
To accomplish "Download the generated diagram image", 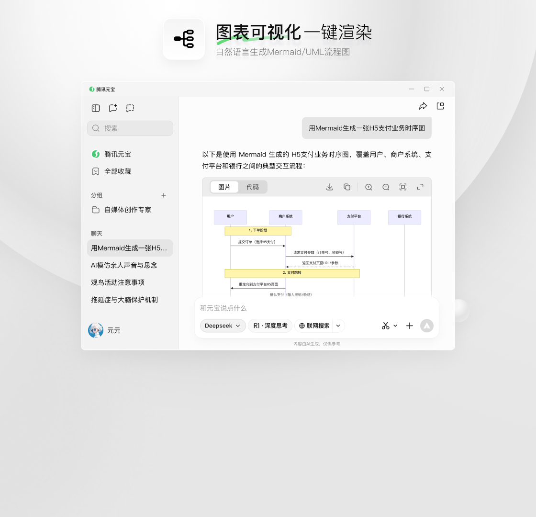I will (330, 187).
